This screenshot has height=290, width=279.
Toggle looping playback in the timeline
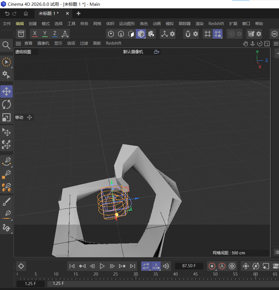(146, 266)
